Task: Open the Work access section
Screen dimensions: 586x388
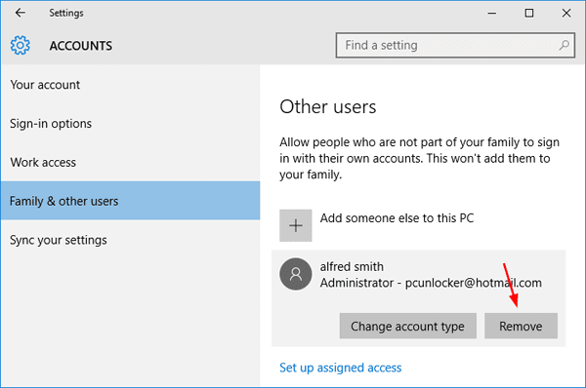Action: pyautogui.click(x=130, y=162)
